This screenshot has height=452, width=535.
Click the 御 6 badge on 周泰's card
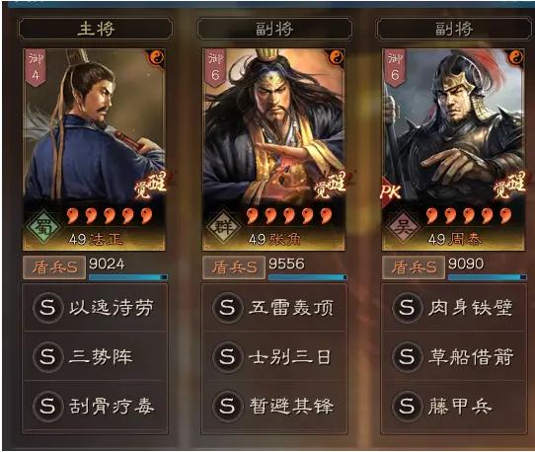pyautogui.click(x=395, y=68)
